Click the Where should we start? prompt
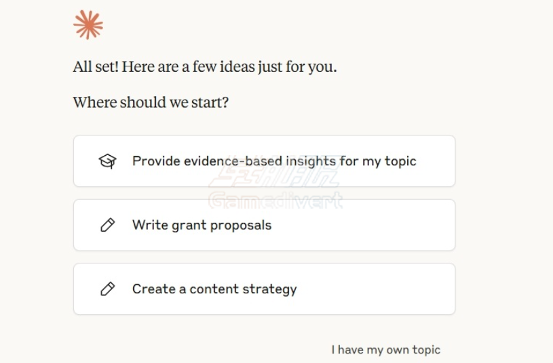 151,102
